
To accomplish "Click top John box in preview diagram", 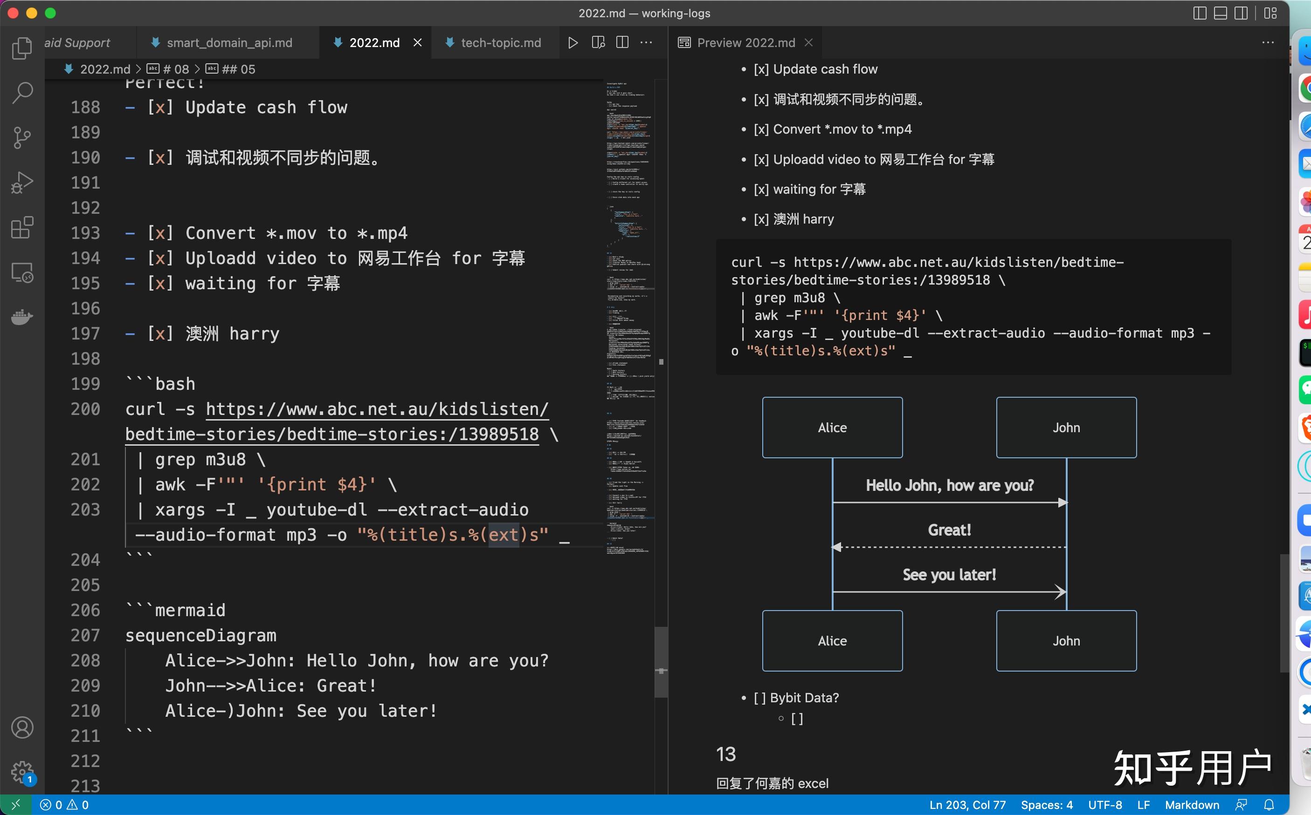I will tap(1066, 428).
